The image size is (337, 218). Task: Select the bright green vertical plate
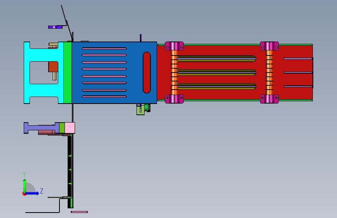coord(68,73)
